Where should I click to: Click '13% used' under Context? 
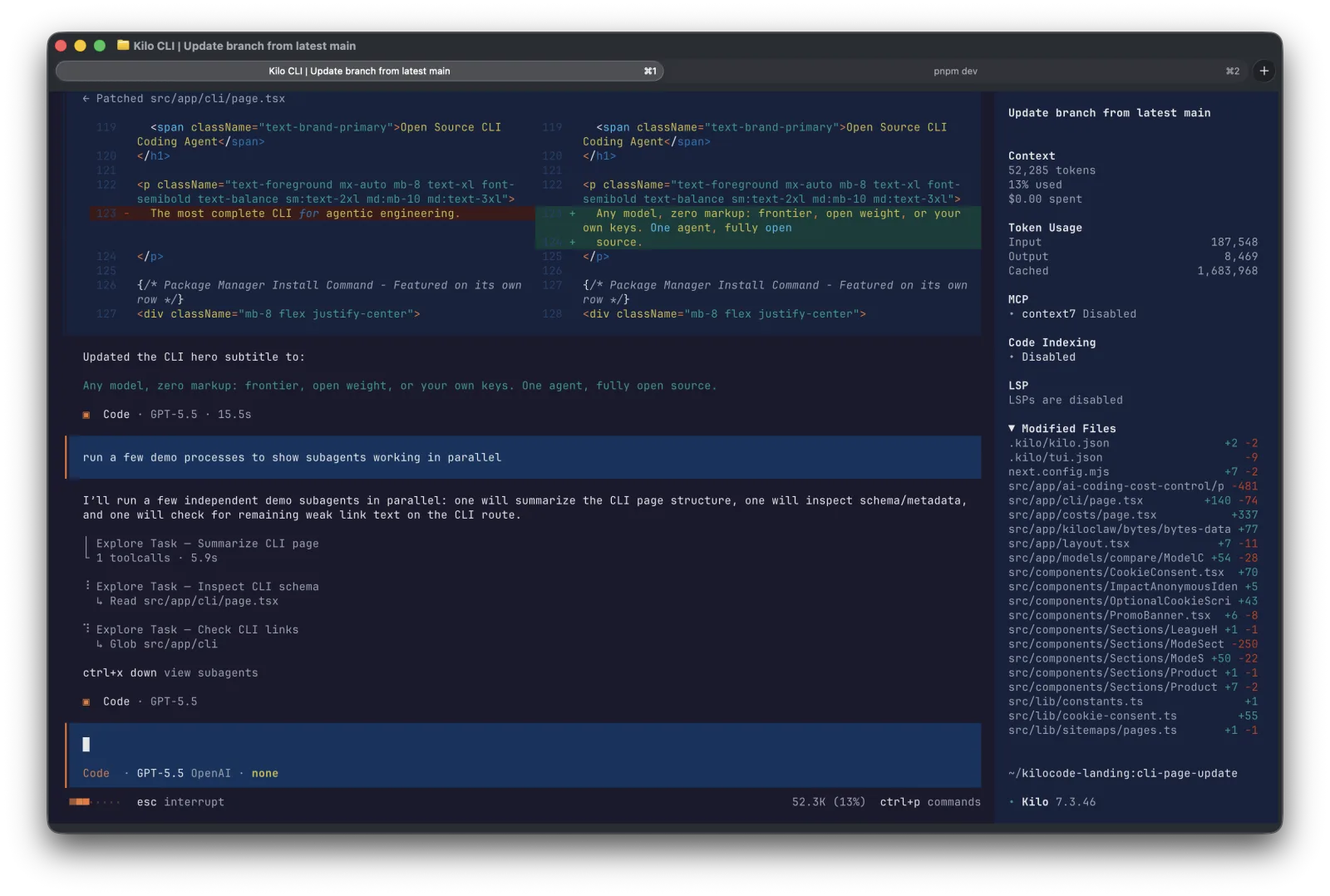1035,185
